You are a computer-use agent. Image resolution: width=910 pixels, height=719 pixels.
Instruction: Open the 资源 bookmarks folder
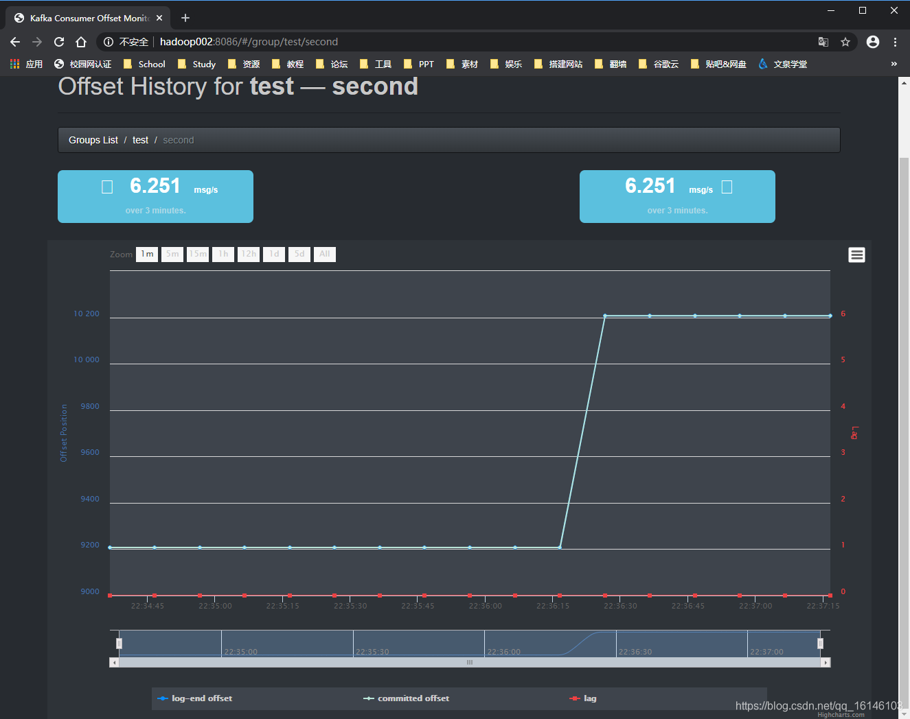(244, 64)
